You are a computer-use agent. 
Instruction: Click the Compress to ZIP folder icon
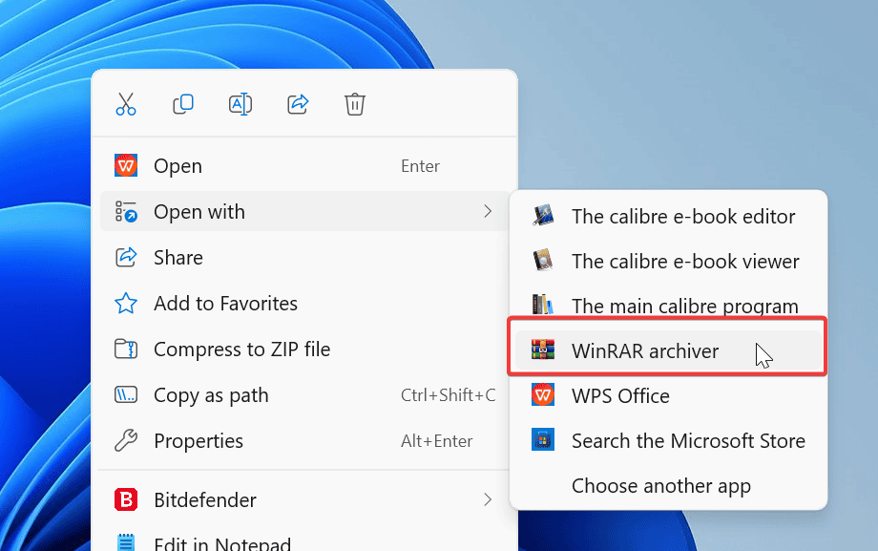click(126, 349)
